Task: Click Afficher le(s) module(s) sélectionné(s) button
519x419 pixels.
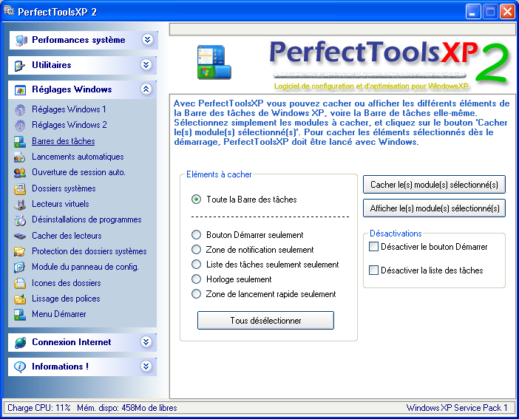Action: coord(434,208)
